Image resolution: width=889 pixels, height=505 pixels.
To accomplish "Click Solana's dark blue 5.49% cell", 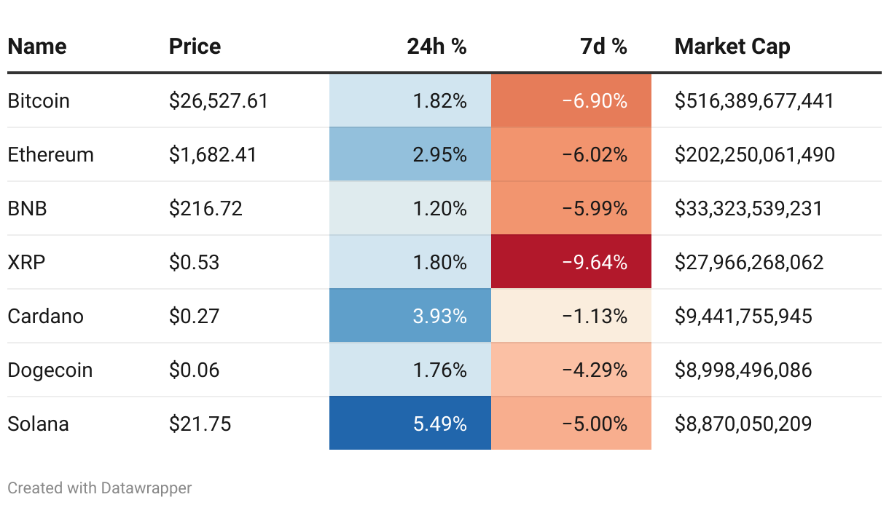I will [x=410, y=424].
